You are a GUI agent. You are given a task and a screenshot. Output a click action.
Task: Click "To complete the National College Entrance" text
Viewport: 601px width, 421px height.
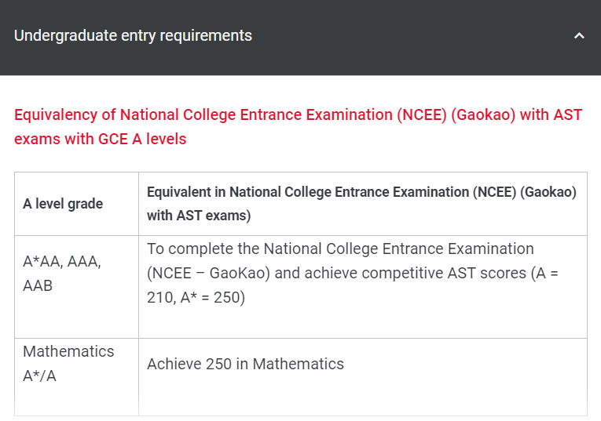[340, 249]
